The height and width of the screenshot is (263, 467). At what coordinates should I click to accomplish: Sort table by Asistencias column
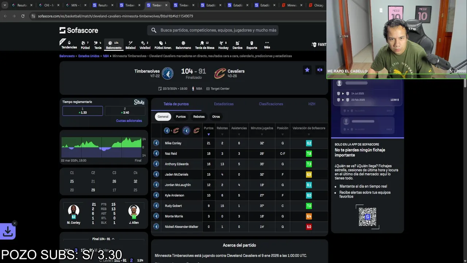click(x=239, y=130)
